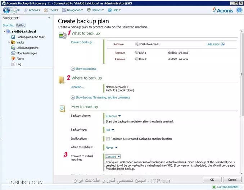
Task: Click the Alerts icon
Action: coord(13,59)
